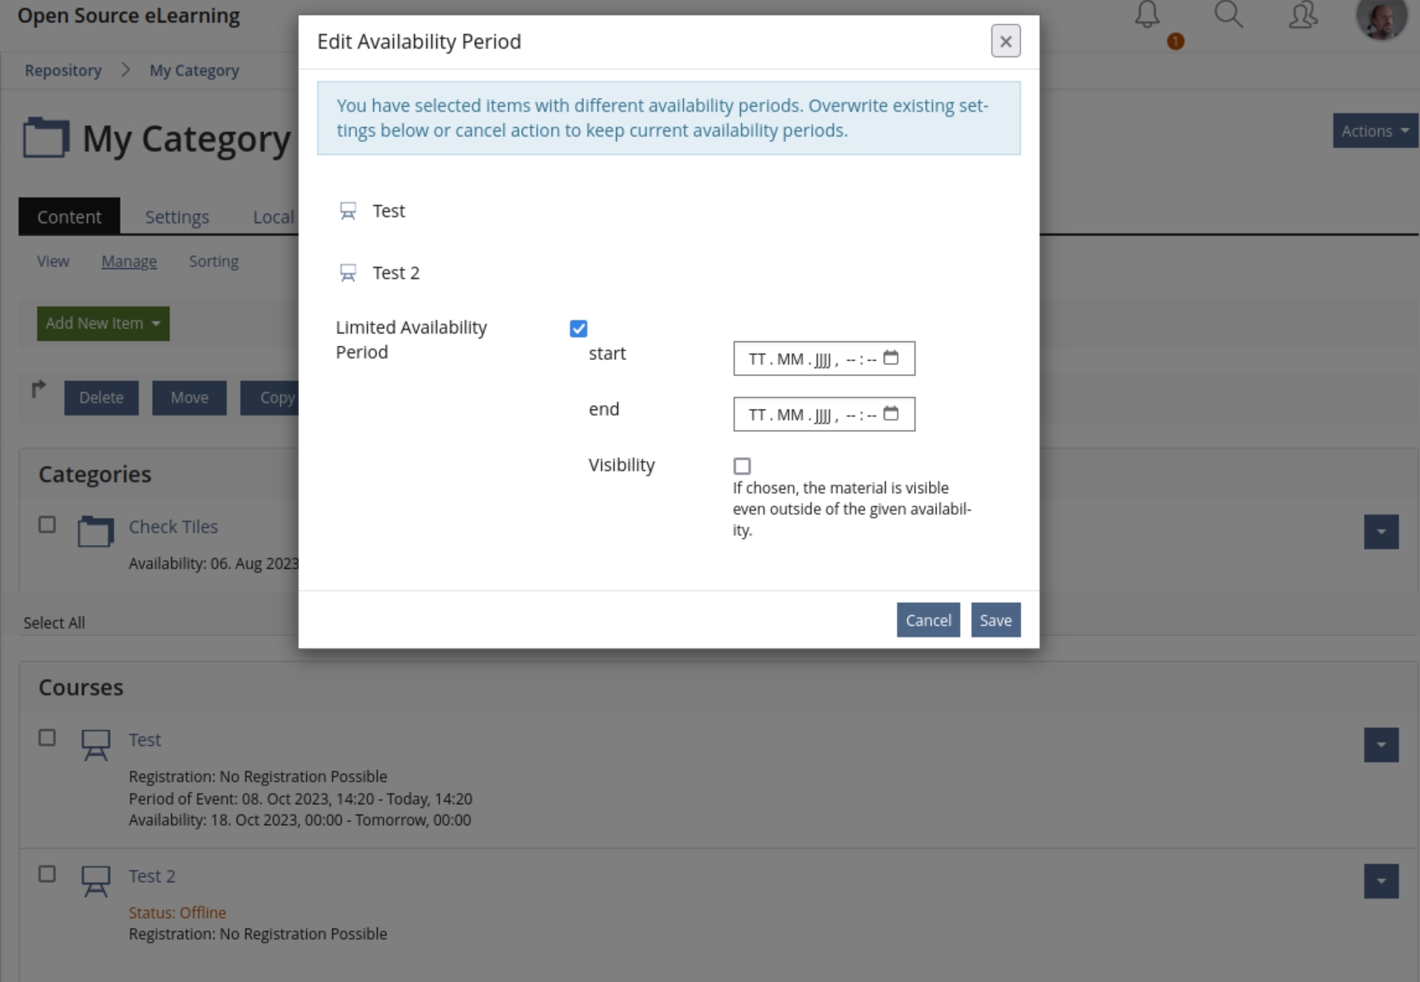1420x982 pixels.
Task: Save the availability period settings
Action: coord(995,619)
